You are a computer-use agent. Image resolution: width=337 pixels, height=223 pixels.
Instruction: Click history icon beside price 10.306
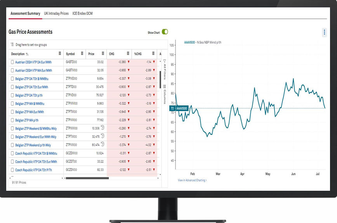click(x=102, y=127)
